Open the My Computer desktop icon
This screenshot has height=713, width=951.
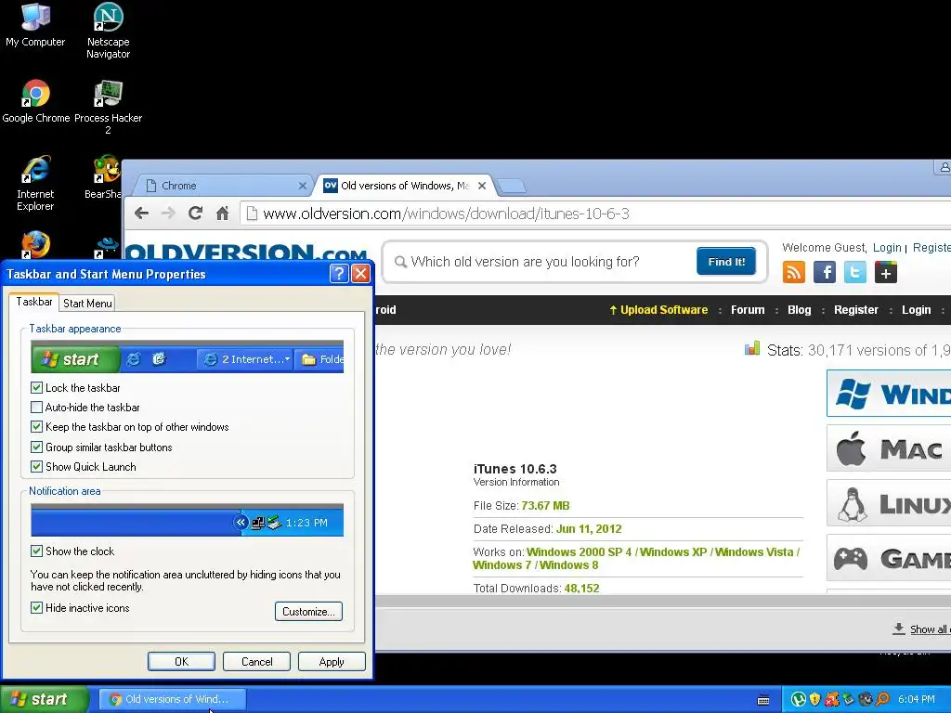35,24
